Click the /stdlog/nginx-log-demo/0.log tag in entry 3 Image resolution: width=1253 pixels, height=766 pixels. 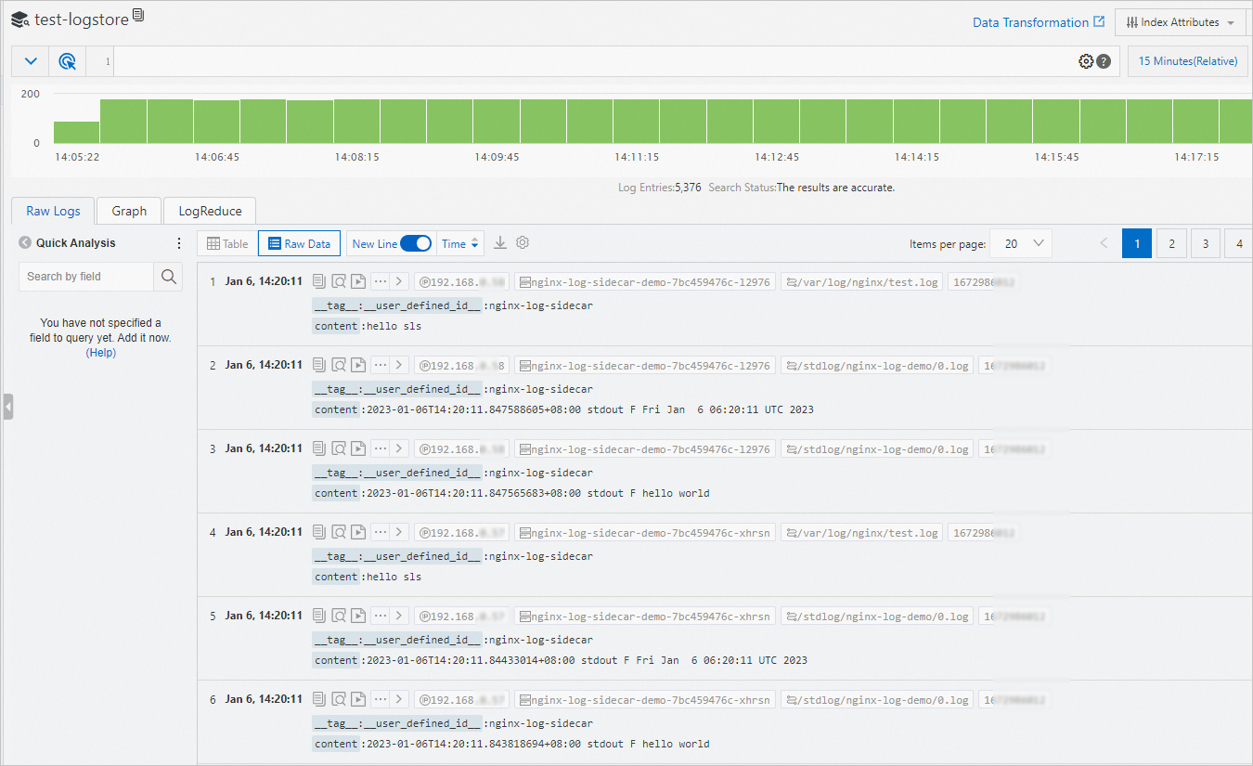click(877, 448)
